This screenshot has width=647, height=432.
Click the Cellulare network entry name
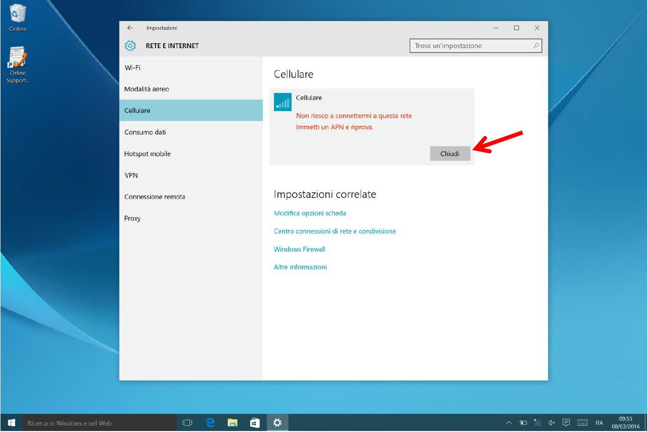tap(309, 98)
